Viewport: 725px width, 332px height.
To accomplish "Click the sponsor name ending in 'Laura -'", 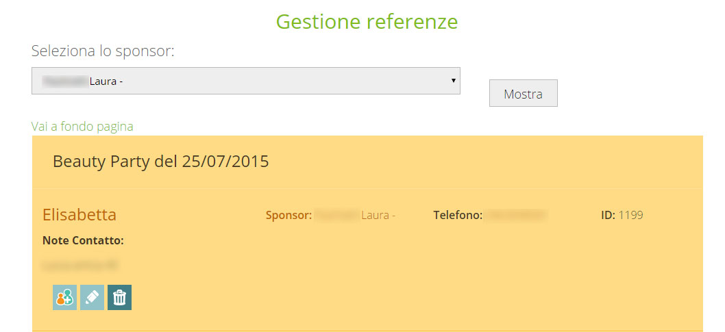I will tap(355, 215).
